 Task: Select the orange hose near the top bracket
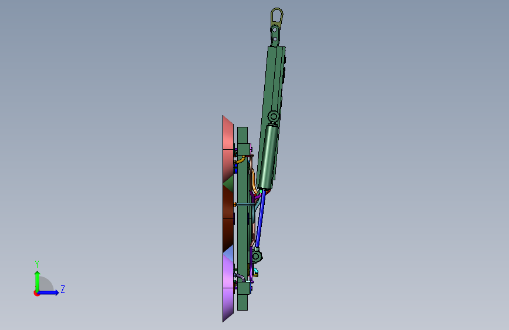pyautogui.click(x=241, y=160)
